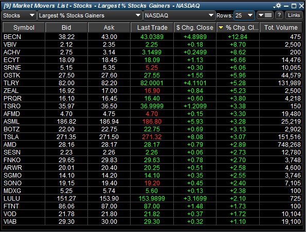Click TLRY last trade 82.0001

click(x=152, y=83)
